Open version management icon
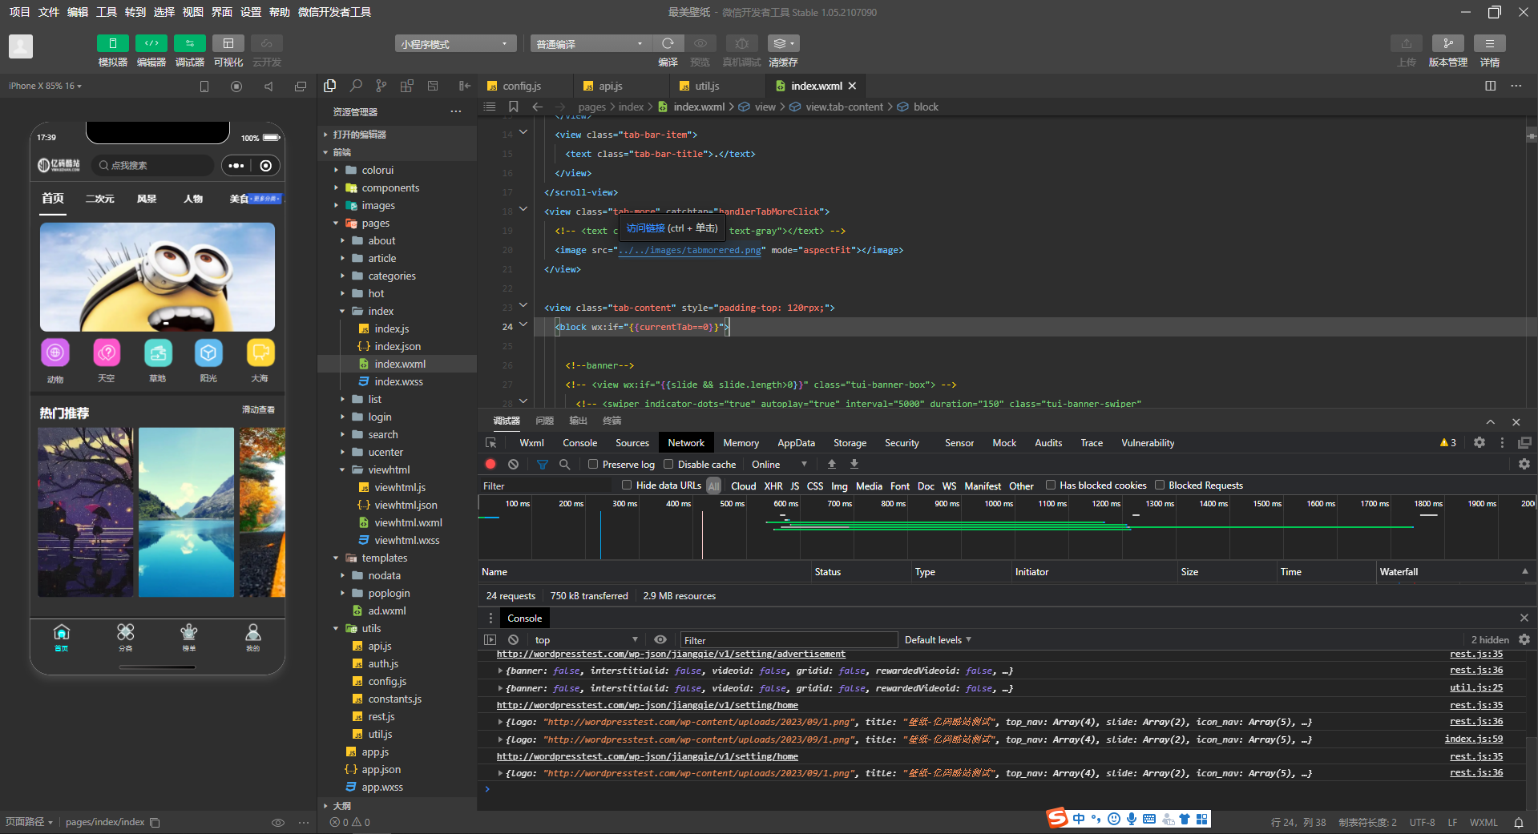Viewport: 1538px width, 834px height. click(x=1447, y=43)
